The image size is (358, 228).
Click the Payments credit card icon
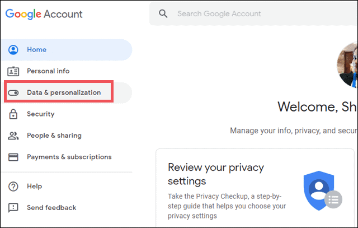[x=14, y=157]
